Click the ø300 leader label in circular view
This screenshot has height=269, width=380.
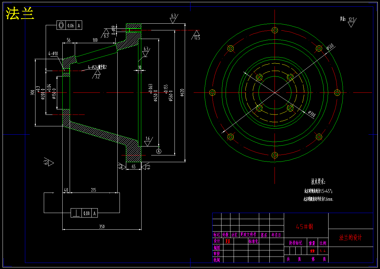pos(312,114)
